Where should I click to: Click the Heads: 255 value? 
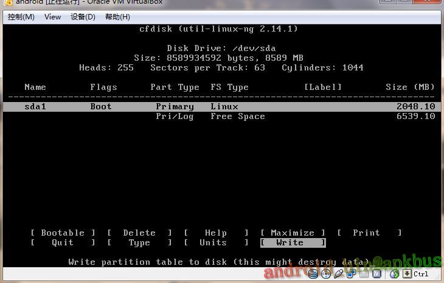(x=106, y=68)
